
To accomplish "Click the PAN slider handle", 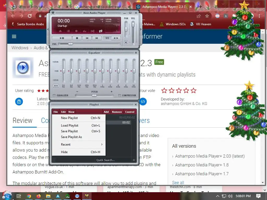I will [x=126, y=29].
